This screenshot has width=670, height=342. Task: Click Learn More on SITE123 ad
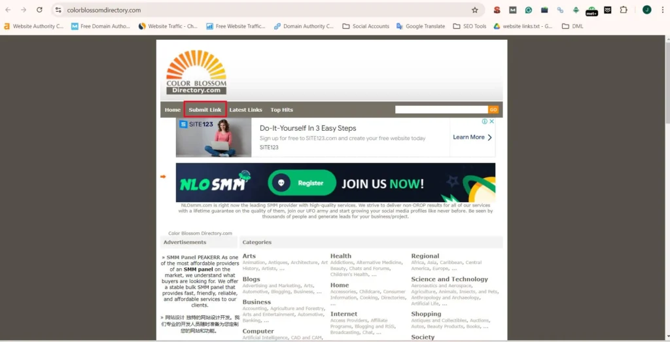coord(472,137)
